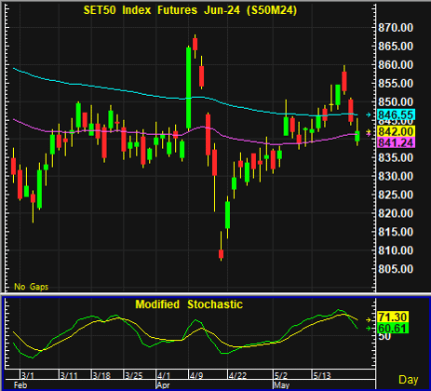Viewport: 431px width, 391px height.
Task: Click the green arrow marker beside 60.61
Action: tap(369, 329)
